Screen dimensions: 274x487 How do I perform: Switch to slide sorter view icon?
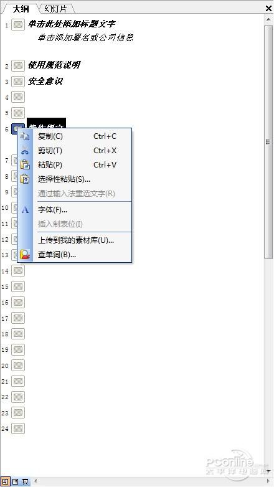tap(15, 482)
